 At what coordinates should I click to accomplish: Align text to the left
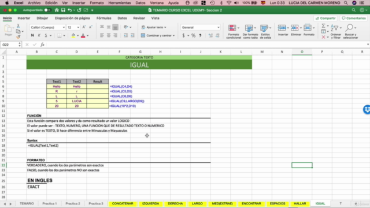click(102, 35)
